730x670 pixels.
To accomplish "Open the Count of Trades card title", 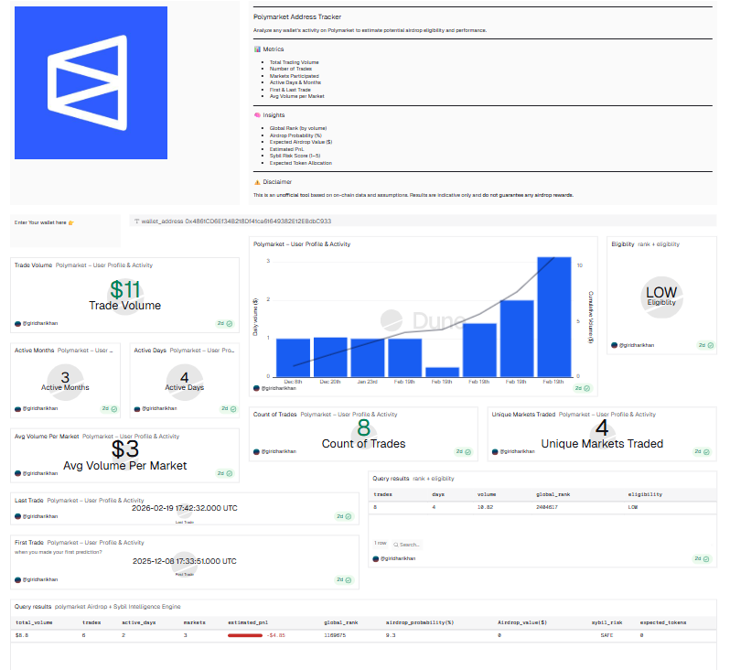I will 274,415.
